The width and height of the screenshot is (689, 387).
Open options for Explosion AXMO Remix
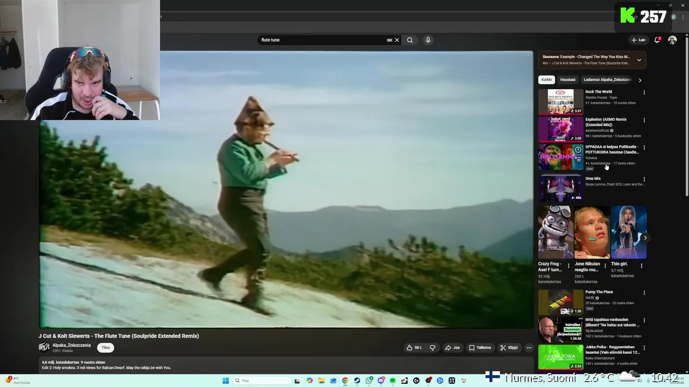644,120
